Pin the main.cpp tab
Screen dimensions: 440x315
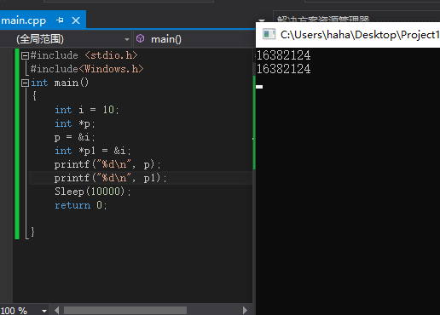pyautogui.click(x=60, y=20)
